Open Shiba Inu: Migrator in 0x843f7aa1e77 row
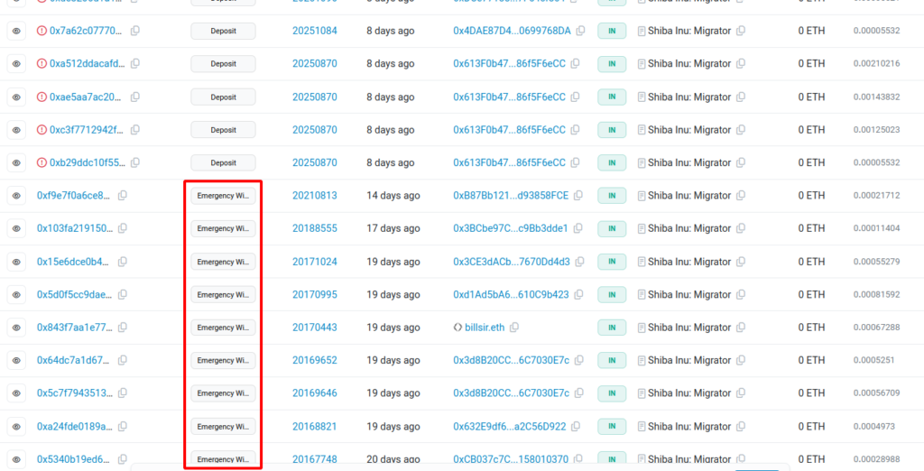The height and width of the screenshot is (471, 924). click(x=689, y=328)
